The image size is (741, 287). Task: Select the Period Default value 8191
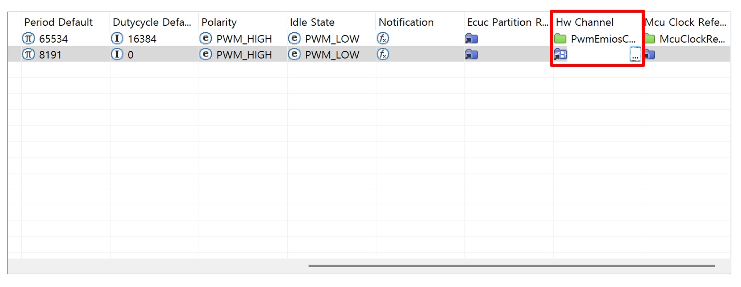coord(50,55)
